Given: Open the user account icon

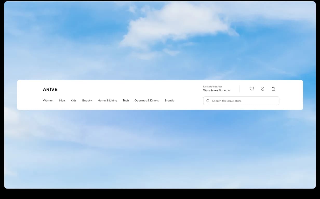Looking at the screenshot, I should click(263, 89).
